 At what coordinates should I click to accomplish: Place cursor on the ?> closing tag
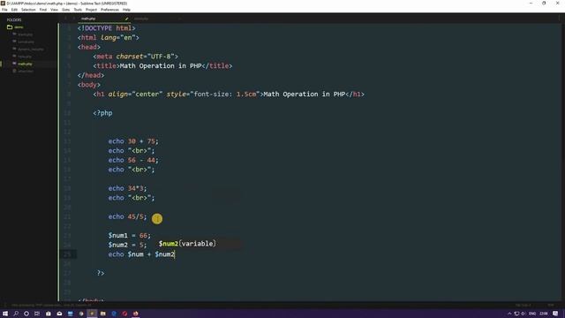(101, 273)
